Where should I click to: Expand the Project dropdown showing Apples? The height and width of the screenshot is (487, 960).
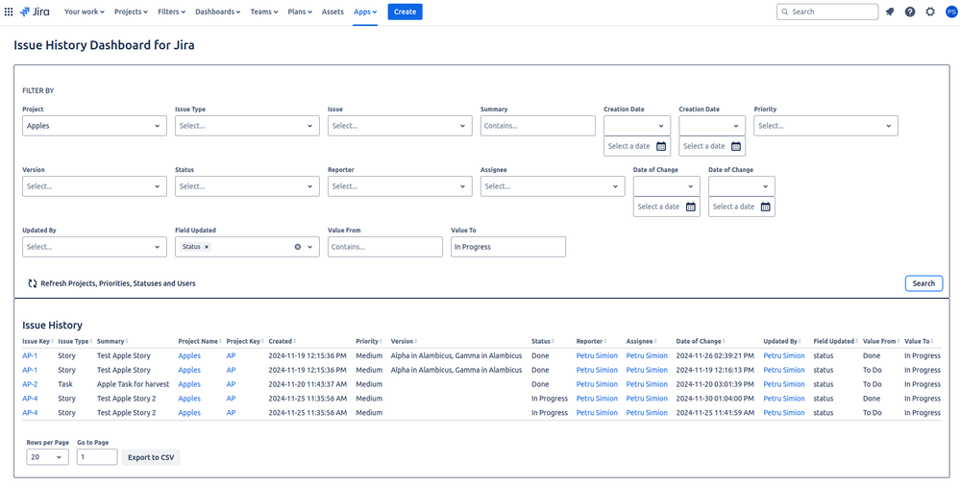tap(94, 126)
